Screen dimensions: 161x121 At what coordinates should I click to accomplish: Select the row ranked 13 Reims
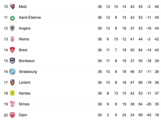click(x=82, y=39)
